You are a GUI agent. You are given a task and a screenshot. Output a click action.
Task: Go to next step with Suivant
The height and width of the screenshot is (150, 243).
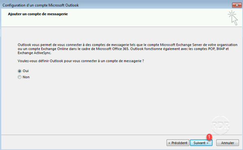coord(201,143)
